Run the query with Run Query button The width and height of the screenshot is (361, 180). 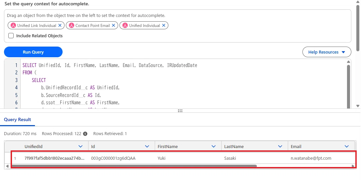(33, 52)
